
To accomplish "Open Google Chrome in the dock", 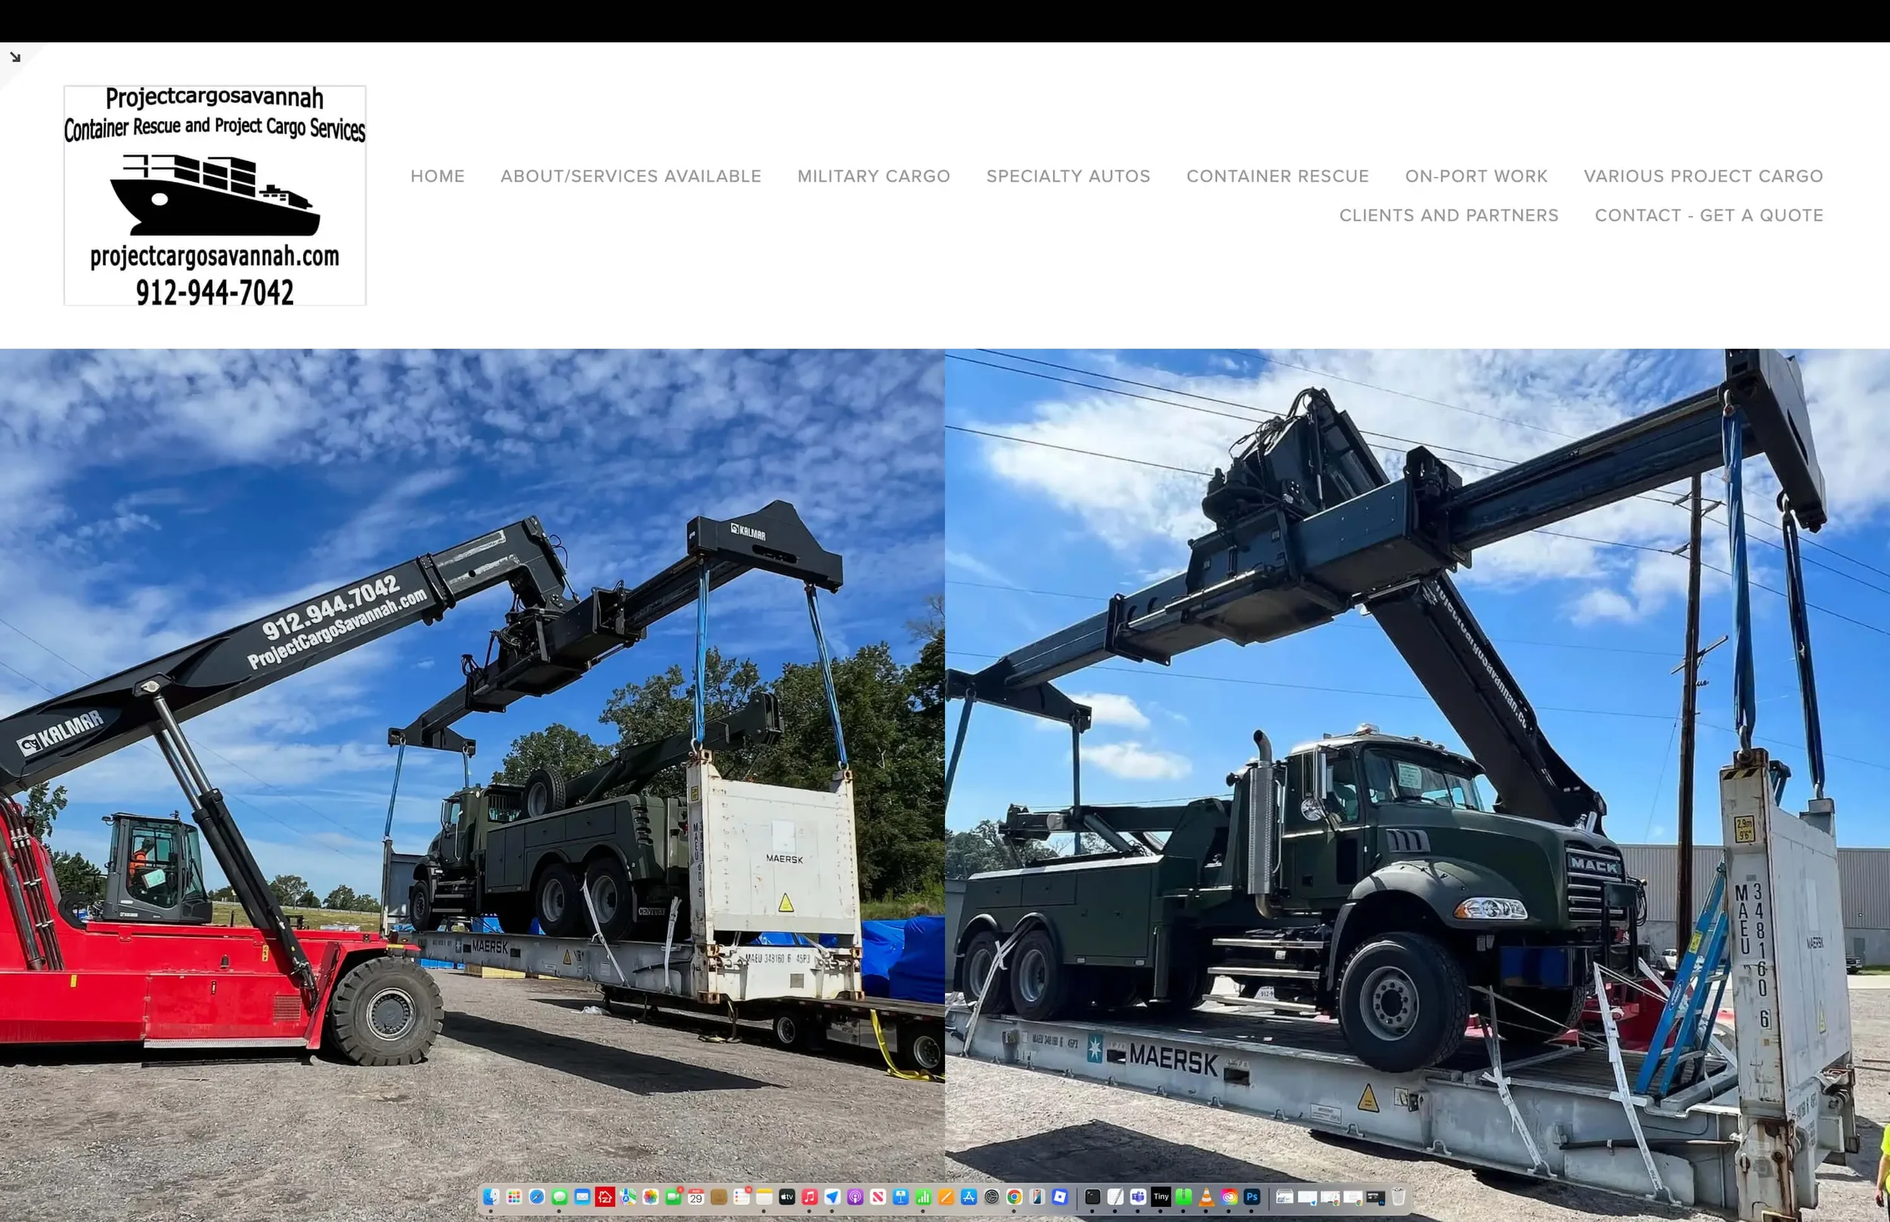I will (1015, 1196).
